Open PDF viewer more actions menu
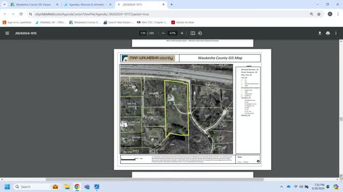This screenshot has width=343, height=192. (336, 33)
